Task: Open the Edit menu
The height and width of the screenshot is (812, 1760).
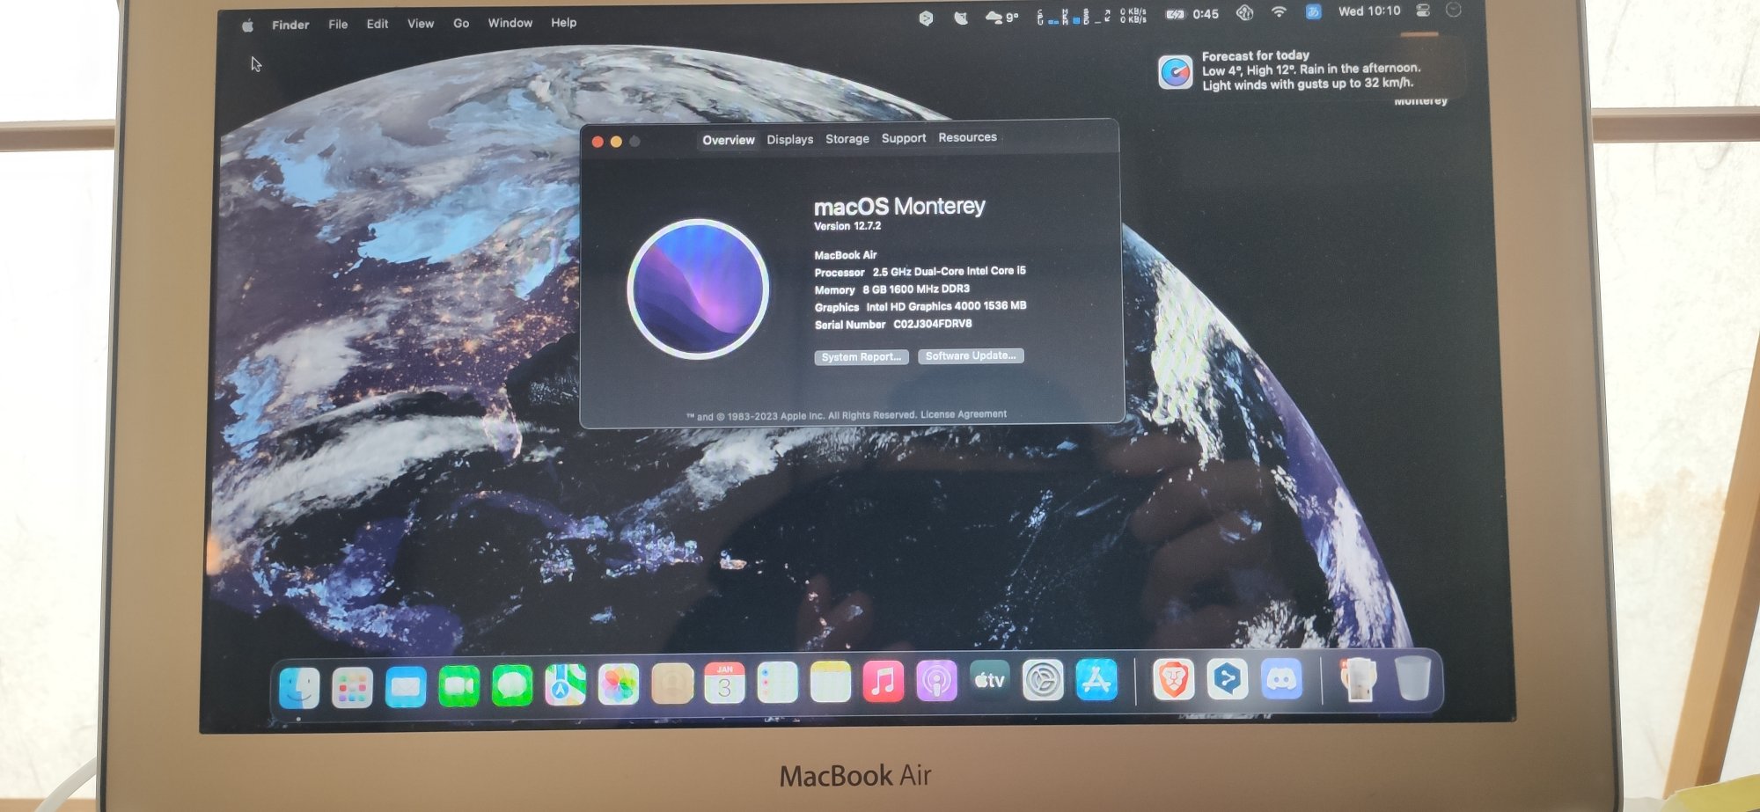Action: (378, 24)
